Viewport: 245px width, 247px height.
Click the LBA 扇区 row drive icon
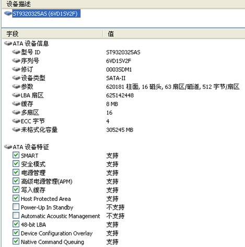click(x=16, y=95)
